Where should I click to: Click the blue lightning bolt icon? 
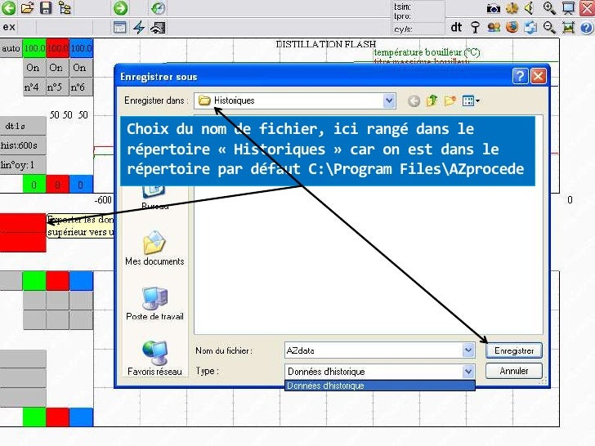(139, 27)
